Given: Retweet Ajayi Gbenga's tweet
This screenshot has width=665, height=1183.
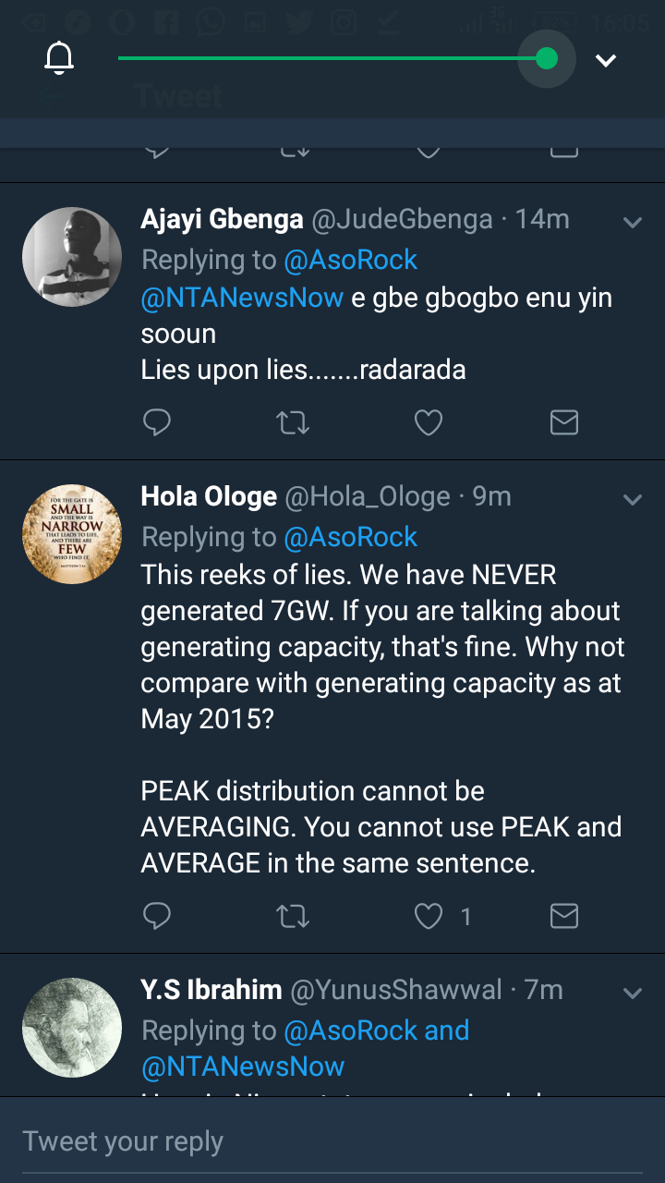Looking at the screenshot, I should coord(293,423).
